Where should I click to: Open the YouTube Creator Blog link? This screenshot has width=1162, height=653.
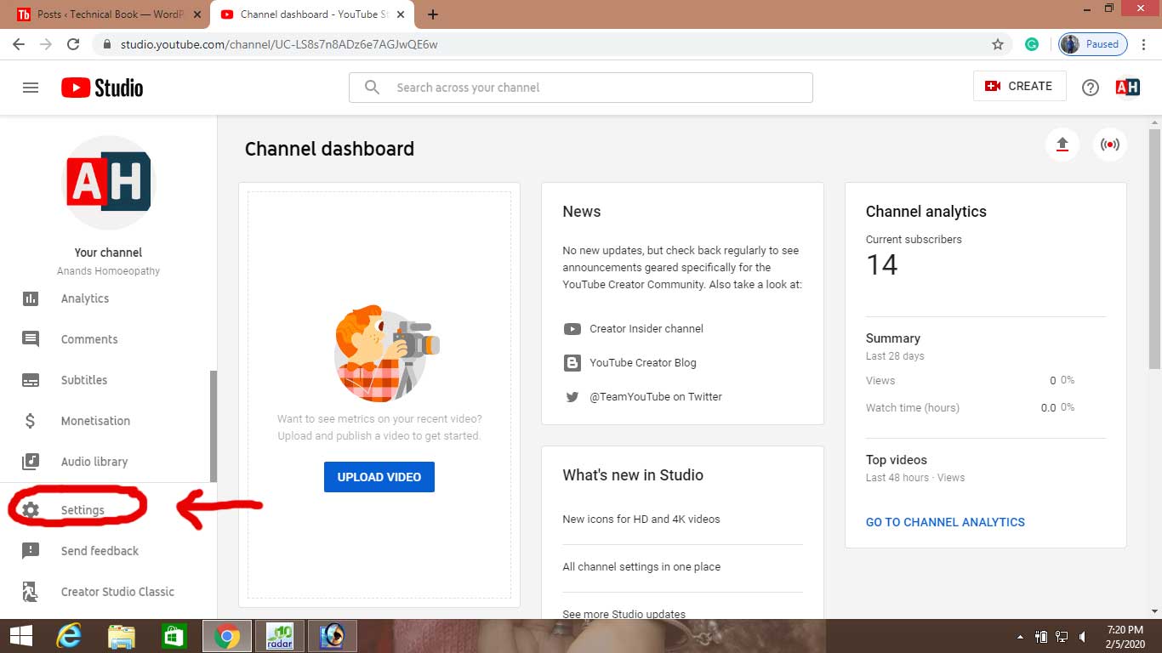[x=642, y=363]
